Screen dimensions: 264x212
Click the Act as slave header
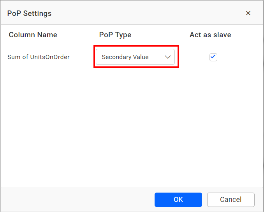click(210, 35)
